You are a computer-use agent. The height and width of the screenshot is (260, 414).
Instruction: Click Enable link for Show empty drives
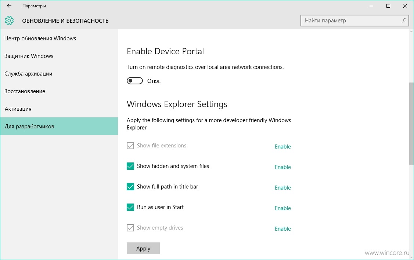point(283,229)
